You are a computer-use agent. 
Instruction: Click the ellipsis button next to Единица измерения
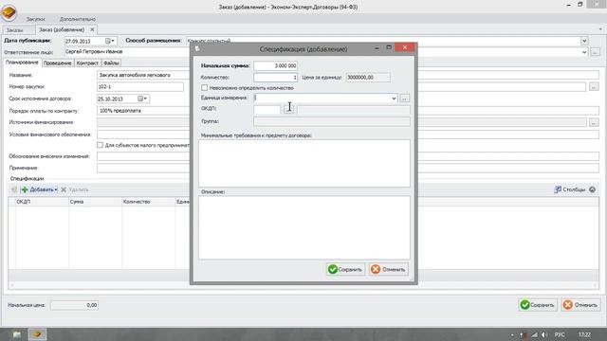tap(405, 99)
